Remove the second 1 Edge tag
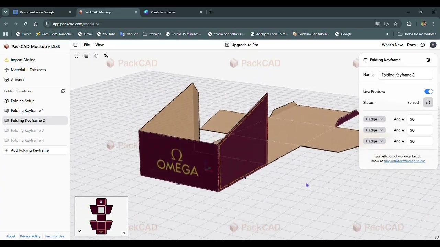Screen dimensions: 440x247 pyautogui.click(x=381, y=130)
